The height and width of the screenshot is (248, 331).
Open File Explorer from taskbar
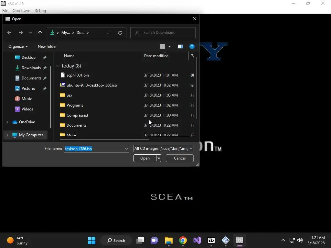click(x=169, y=240)
